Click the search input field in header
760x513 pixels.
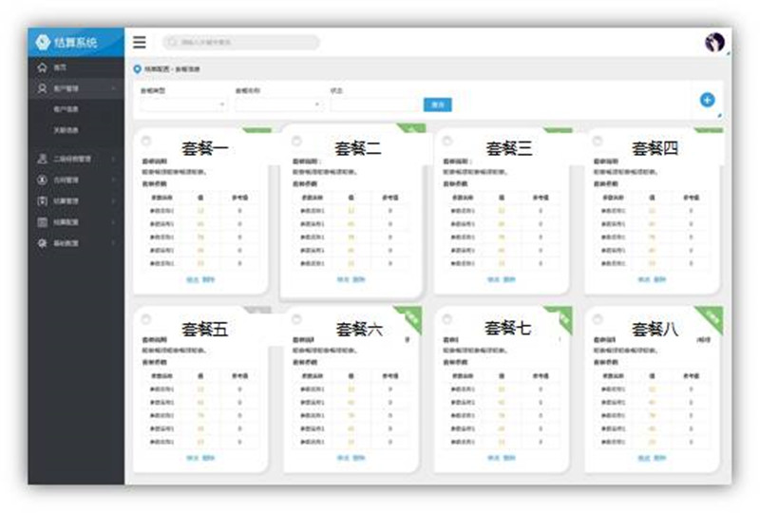tap(247, 42)
